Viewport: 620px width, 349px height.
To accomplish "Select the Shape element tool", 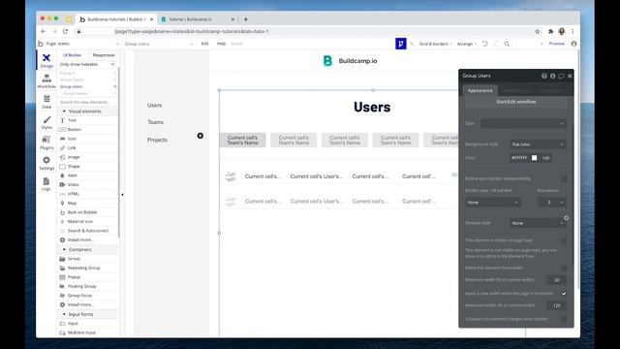I will [x=74, y=166].
